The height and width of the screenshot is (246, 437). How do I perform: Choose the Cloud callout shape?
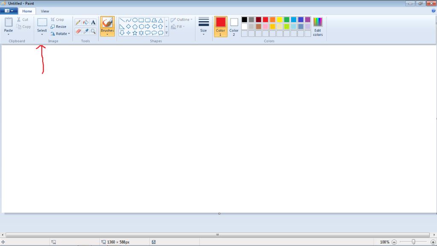click(160, 33)
